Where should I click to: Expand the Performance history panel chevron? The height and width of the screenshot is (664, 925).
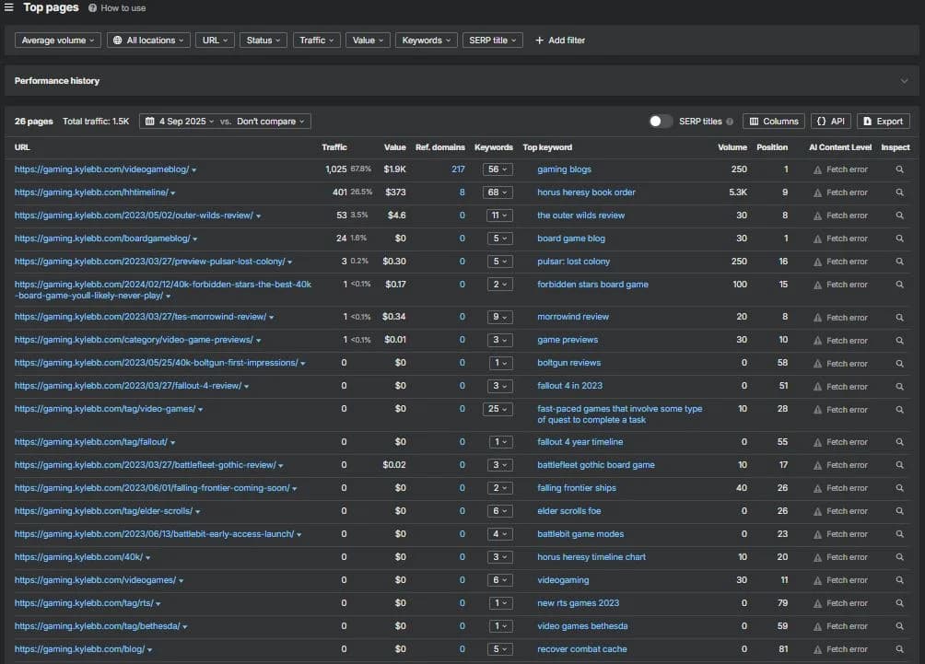click(x=904, y=81)
